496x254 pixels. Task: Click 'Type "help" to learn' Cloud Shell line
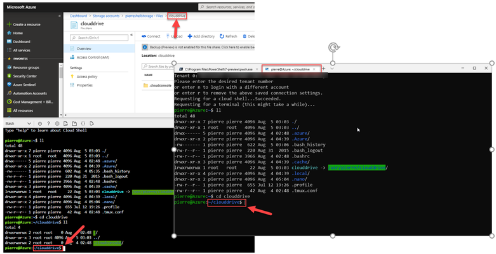46,130
